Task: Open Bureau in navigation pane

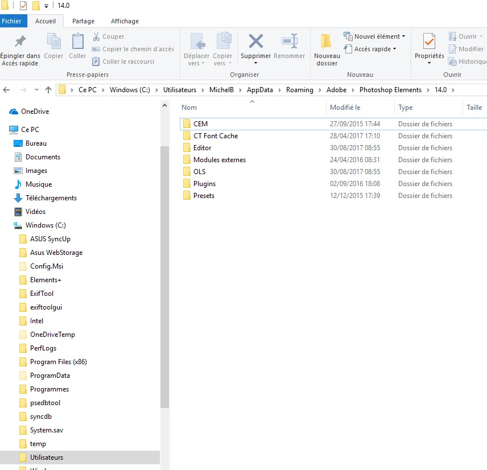Action: pos(31,143)
